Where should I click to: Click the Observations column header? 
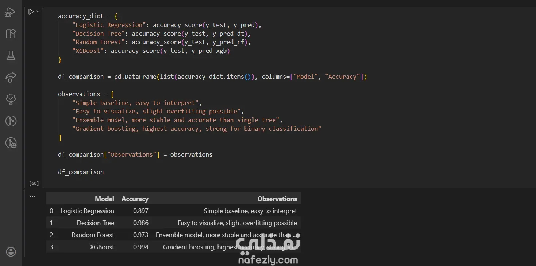click(x=277, y=199)
